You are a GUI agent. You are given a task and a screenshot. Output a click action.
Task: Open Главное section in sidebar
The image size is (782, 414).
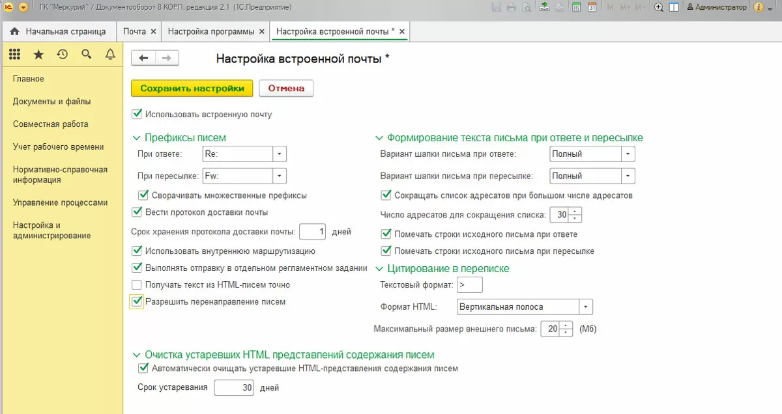pos(29,79)
